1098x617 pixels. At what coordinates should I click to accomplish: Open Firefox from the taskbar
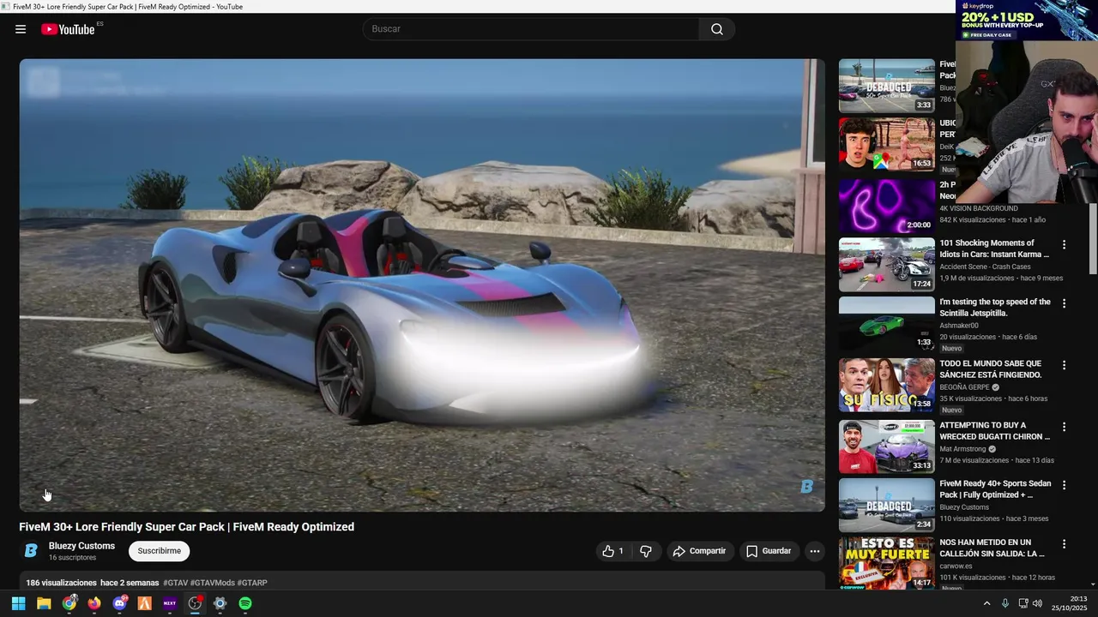94,603
